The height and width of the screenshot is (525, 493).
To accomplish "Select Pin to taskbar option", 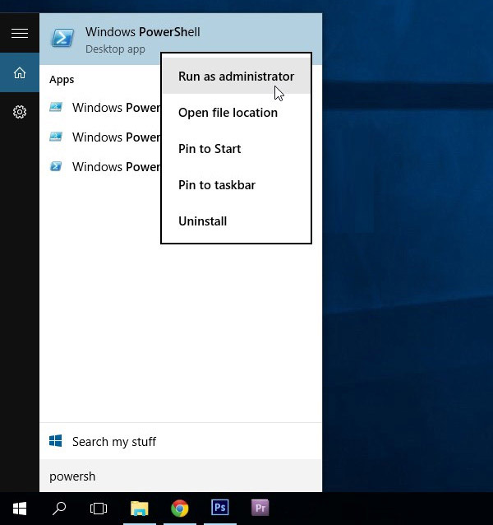I will pyautogui.click(x=216, y=185).
